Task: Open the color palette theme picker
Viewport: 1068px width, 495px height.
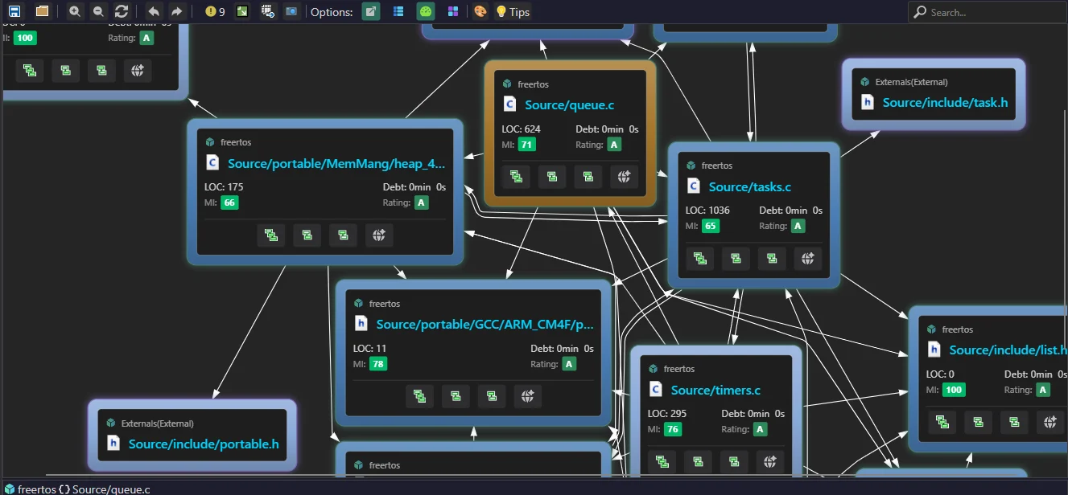Action: (480, 12)
